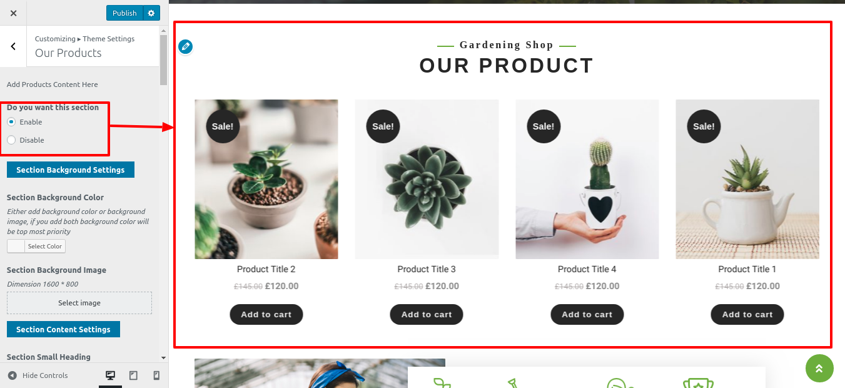The height and width of the screenshot is (388, 845).
Task: Add Product Title 2 to cart
Action: point(266,314)
